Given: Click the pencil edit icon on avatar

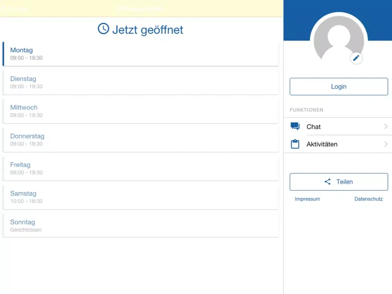Looking at the screenshot, I should [x=356, y=58].
